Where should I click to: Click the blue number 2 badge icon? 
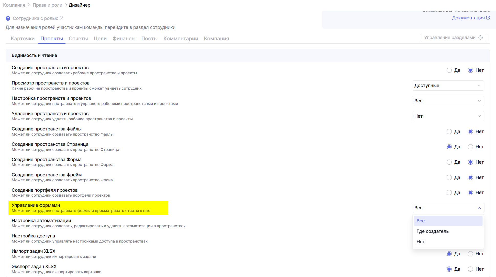click(x=8, y=18)
